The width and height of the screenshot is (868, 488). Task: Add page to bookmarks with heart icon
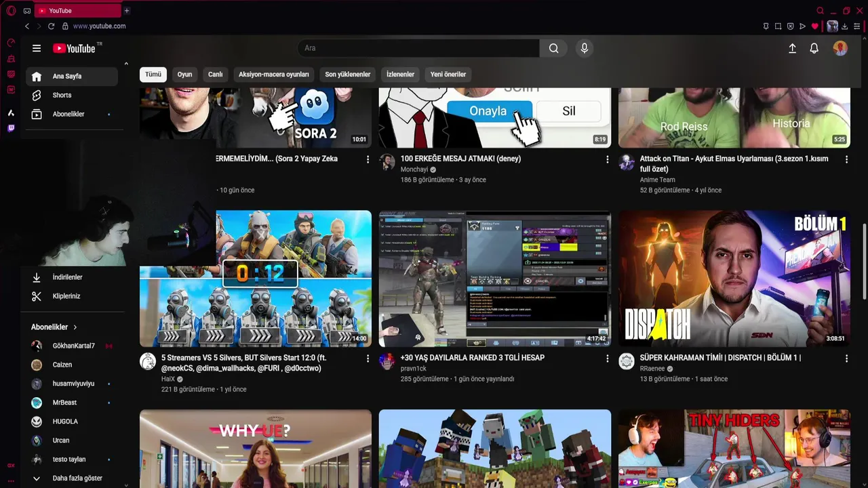(x=815, y=26)
